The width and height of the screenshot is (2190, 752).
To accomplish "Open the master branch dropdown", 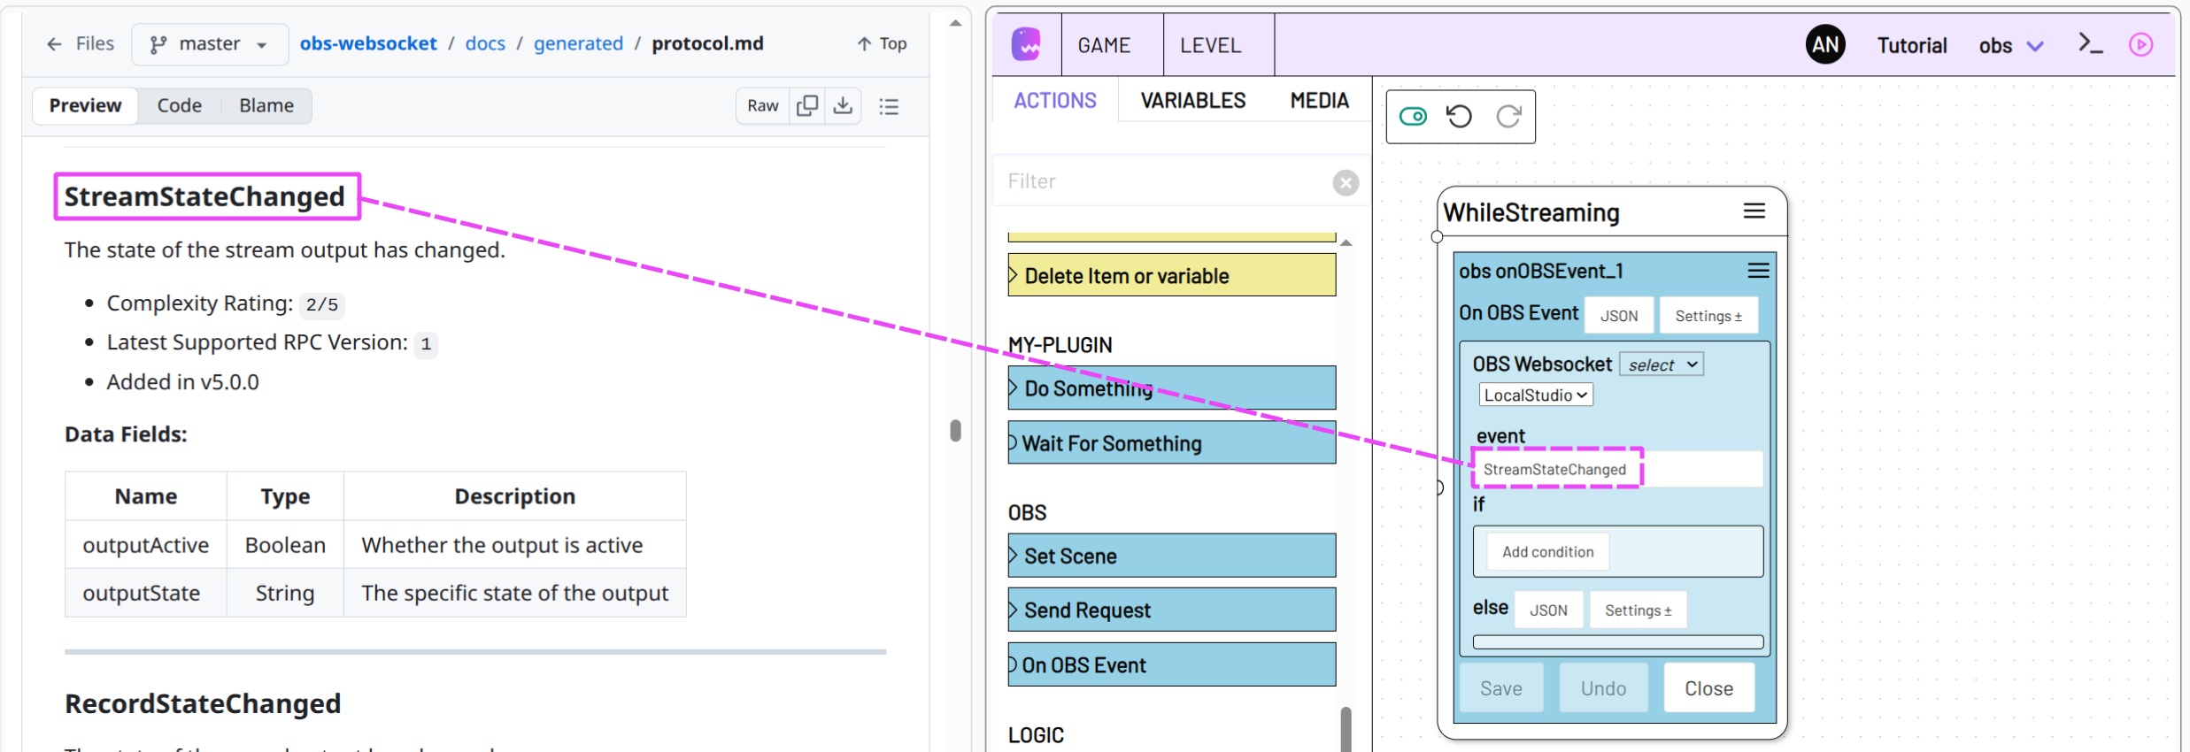I will coord(210,44).
